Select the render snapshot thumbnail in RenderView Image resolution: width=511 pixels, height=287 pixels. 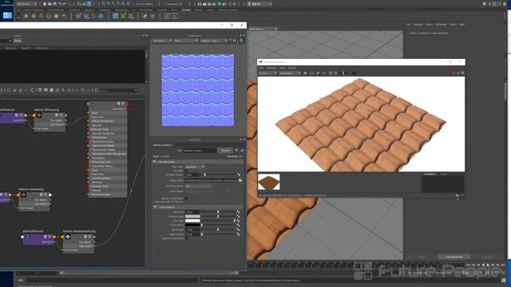tap(269, 182)
